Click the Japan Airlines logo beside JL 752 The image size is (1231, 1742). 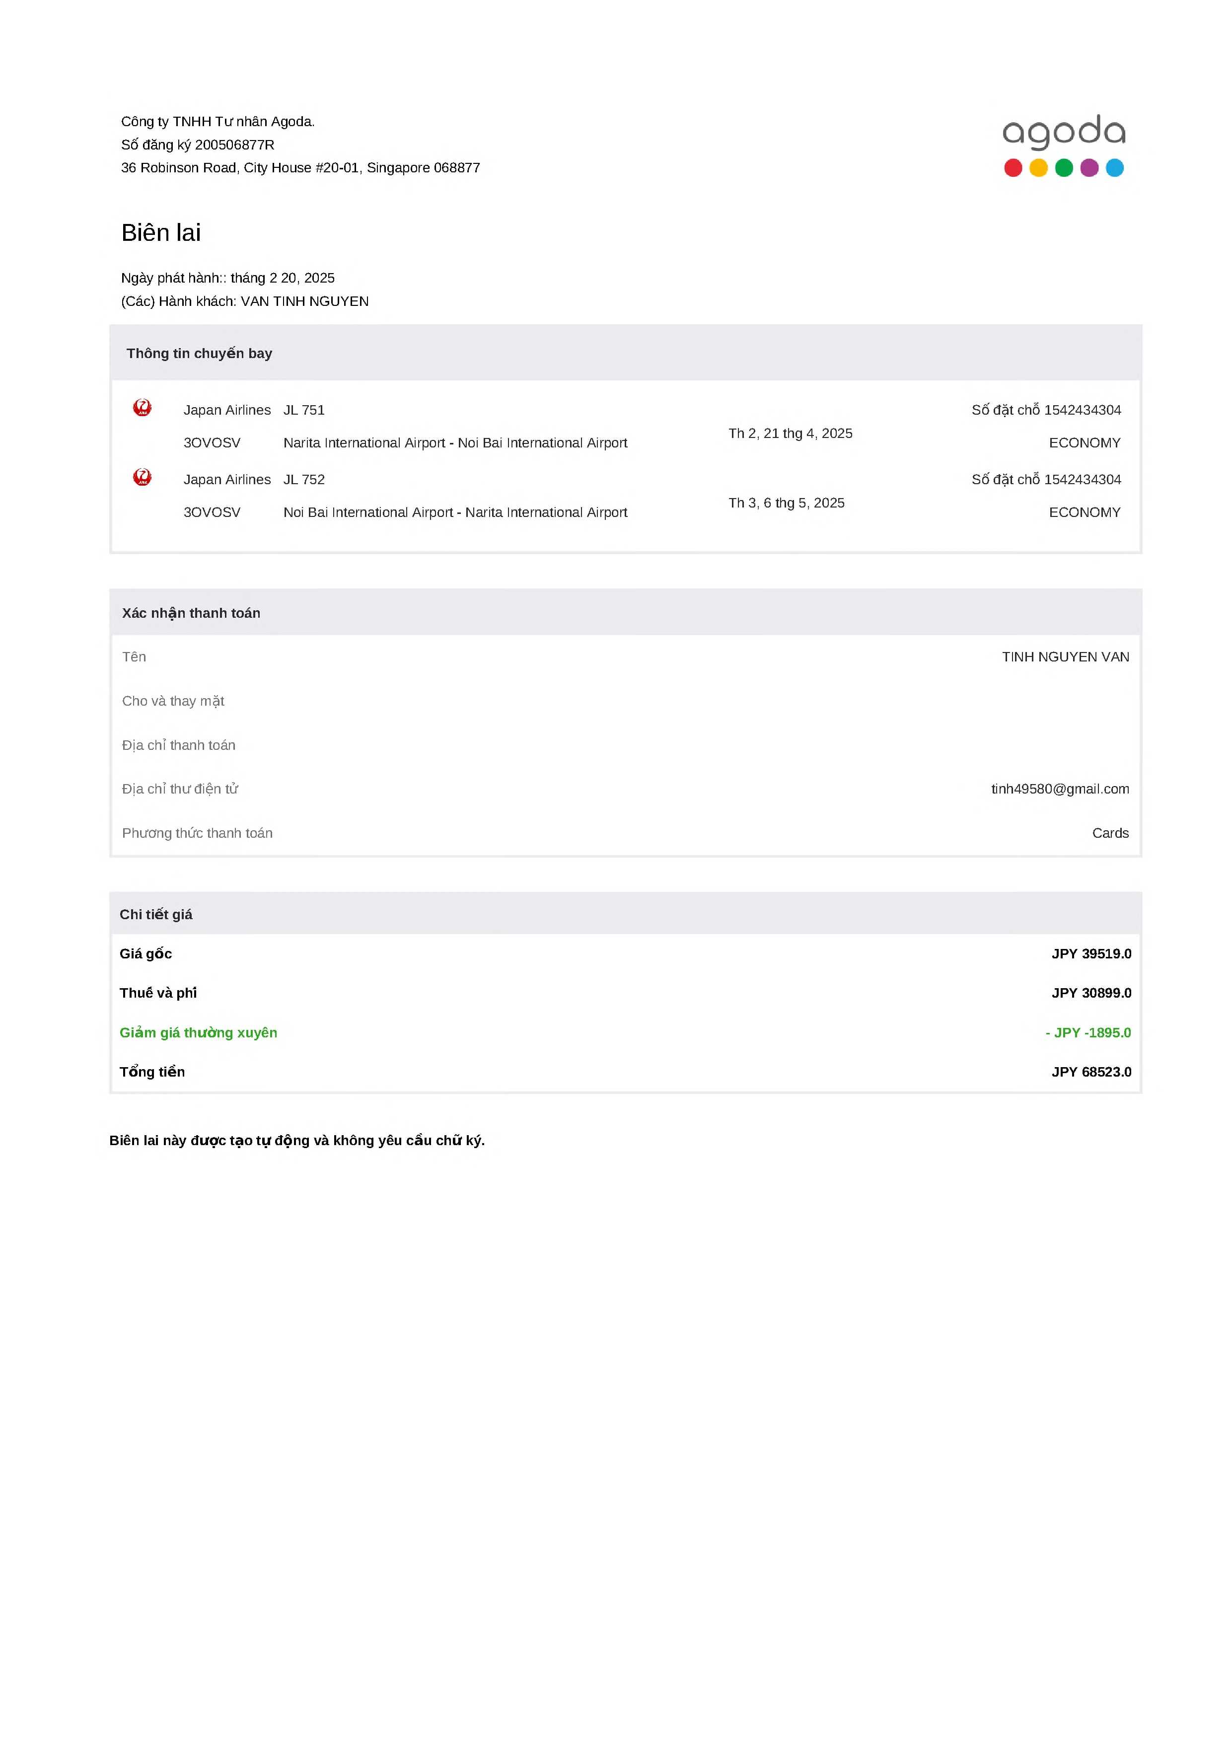[142, 477]
